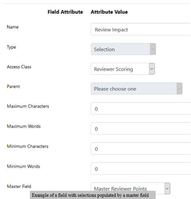
Task: Click the Type dropdown arrow
Action: (153, 49)
